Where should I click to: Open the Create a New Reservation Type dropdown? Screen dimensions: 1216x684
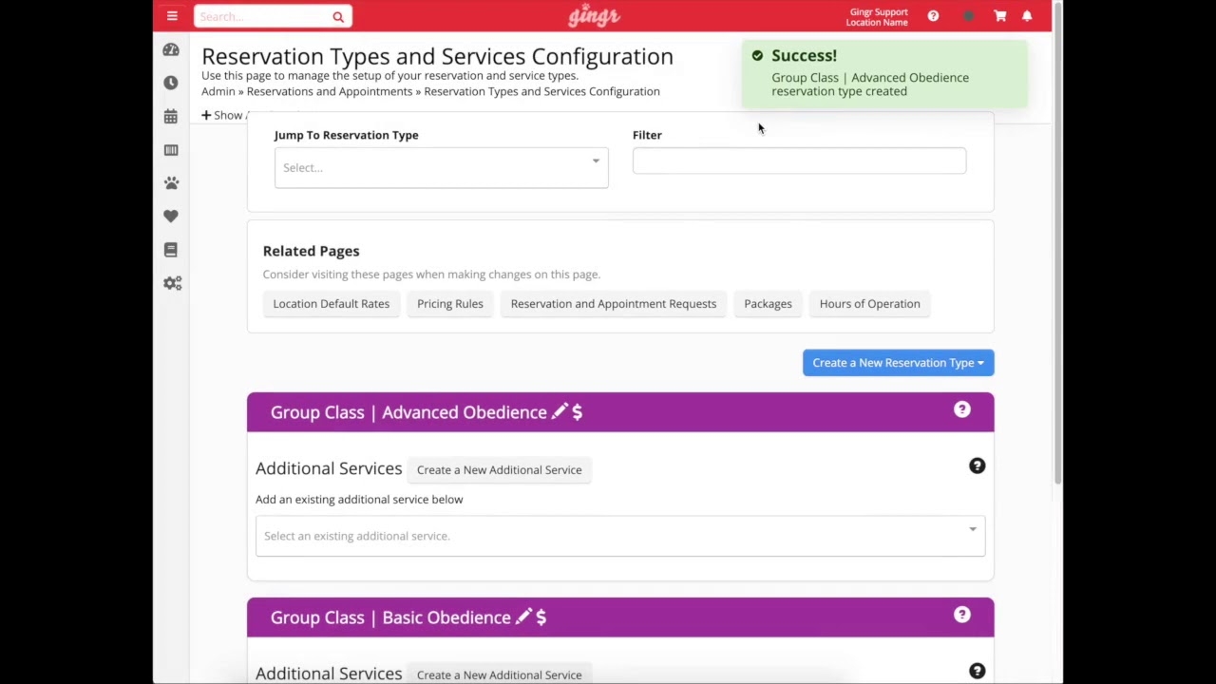[x=898, y=363]
